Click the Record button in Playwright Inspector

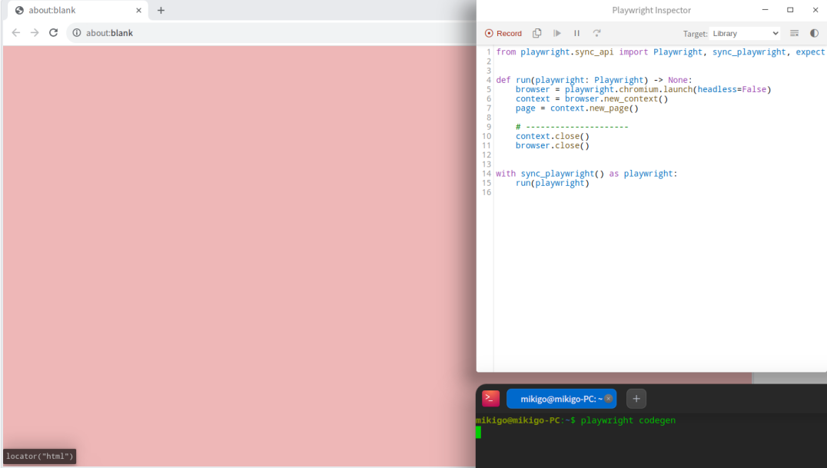click(x=503, y=34)
